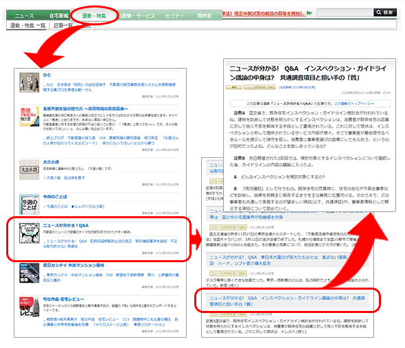Click the 連載 tag under the article headline

pos(234,87)
